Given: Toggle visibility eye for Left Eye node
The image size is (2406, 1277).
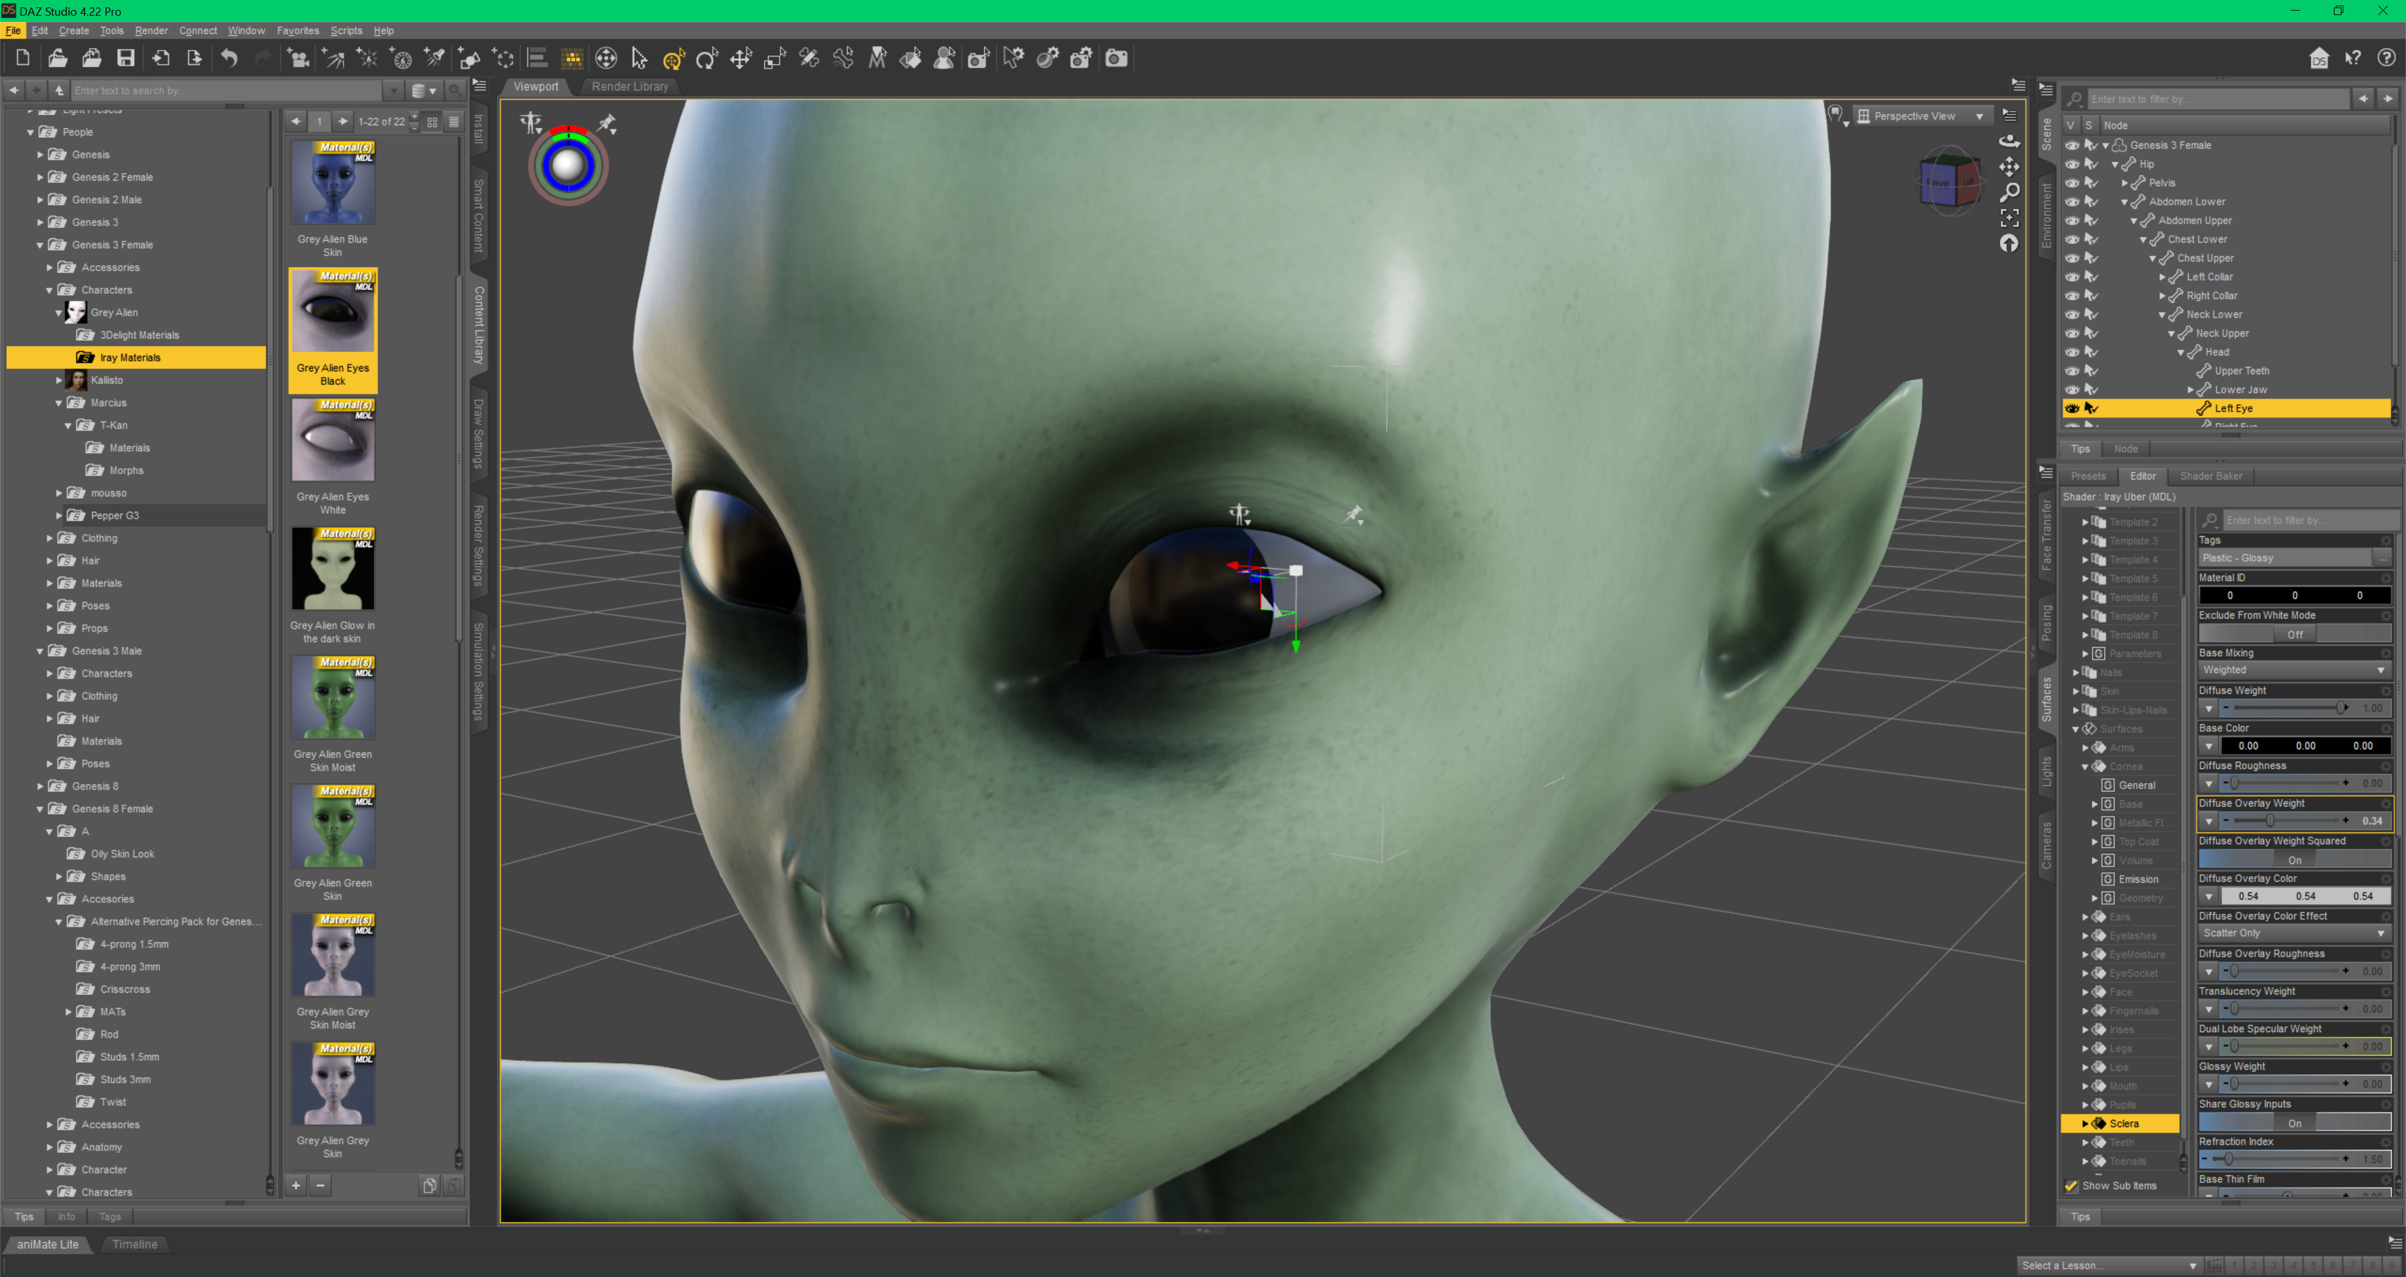Looking at the screenshot, I should pyautogui.click(x=2071, y=409).
